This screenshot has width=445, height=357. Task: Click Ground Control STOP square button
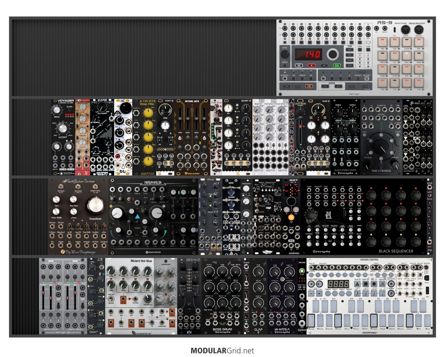click(x=366, y=284)
